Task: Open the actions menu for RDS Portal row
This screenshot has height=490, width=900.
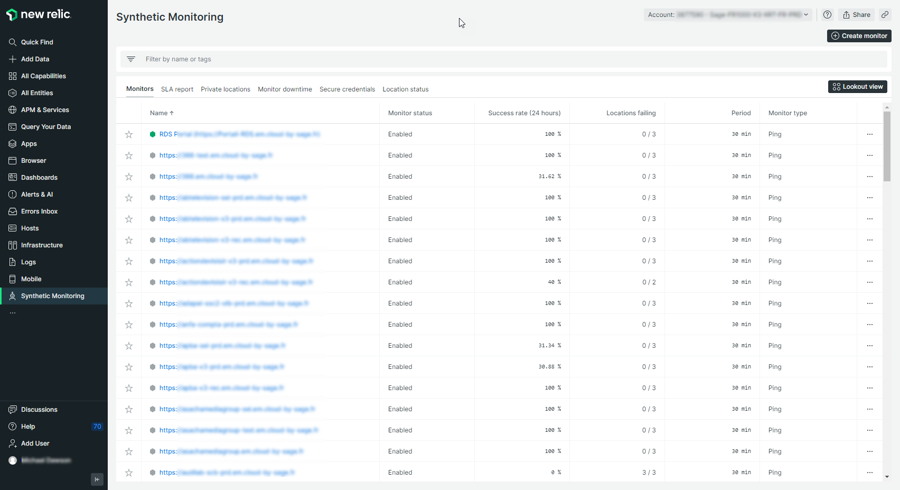Action: [x=869, y=134]
